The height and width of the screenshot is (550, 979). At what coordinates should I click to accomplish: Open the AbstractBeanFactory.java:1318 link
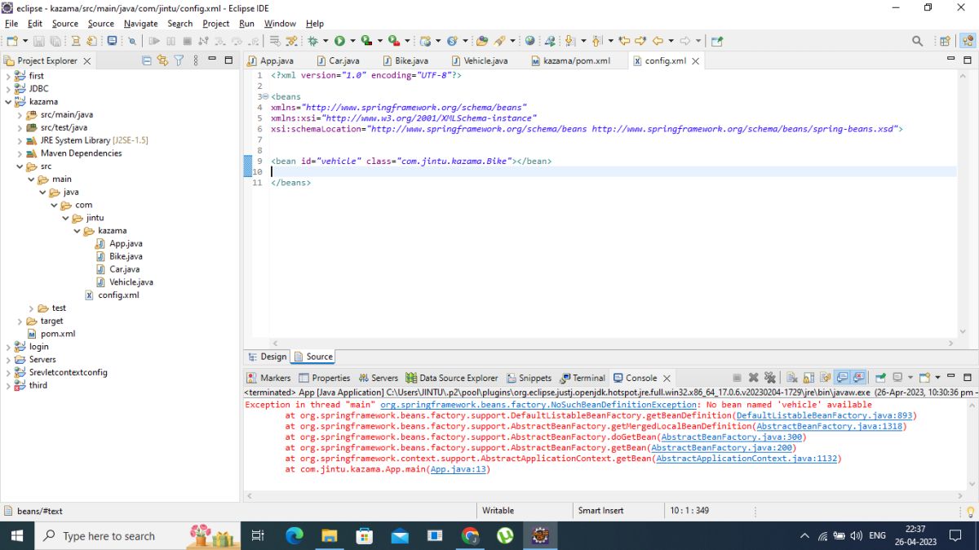point(830,426)
